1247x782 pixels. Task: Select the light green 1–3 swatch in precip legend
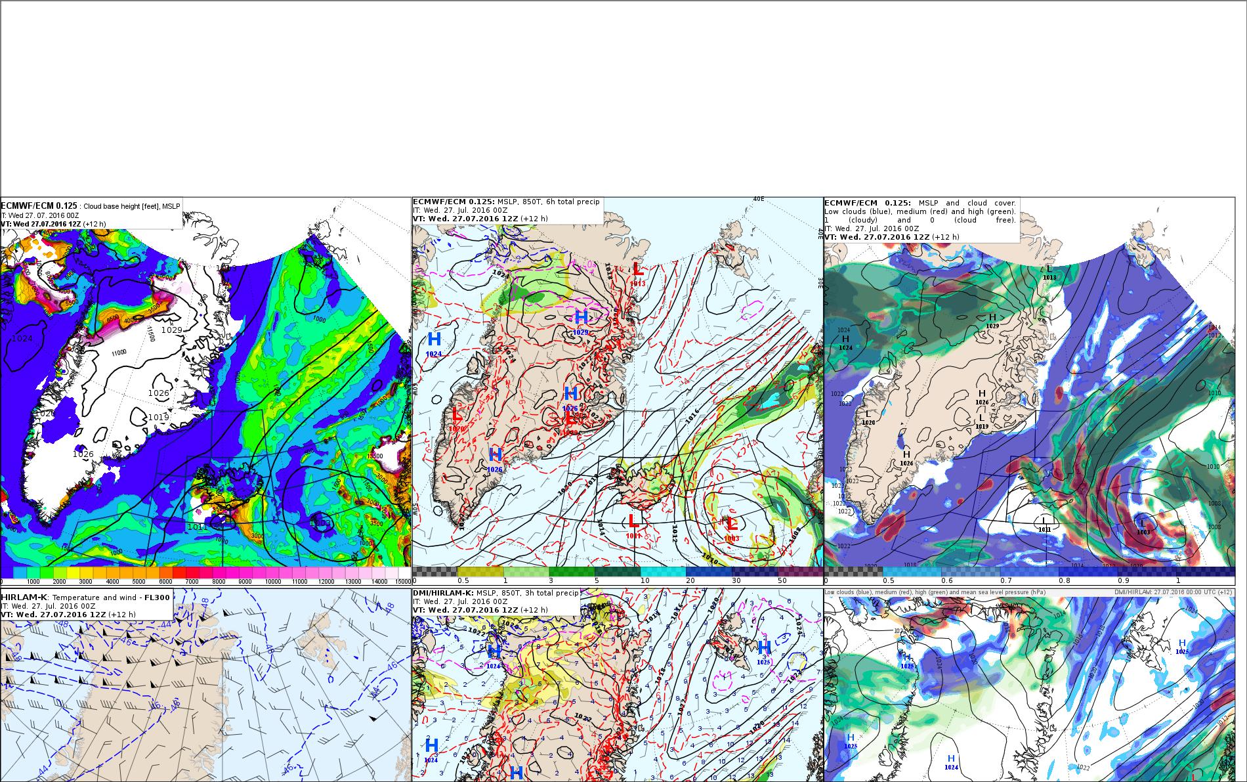tap(526, 572)
